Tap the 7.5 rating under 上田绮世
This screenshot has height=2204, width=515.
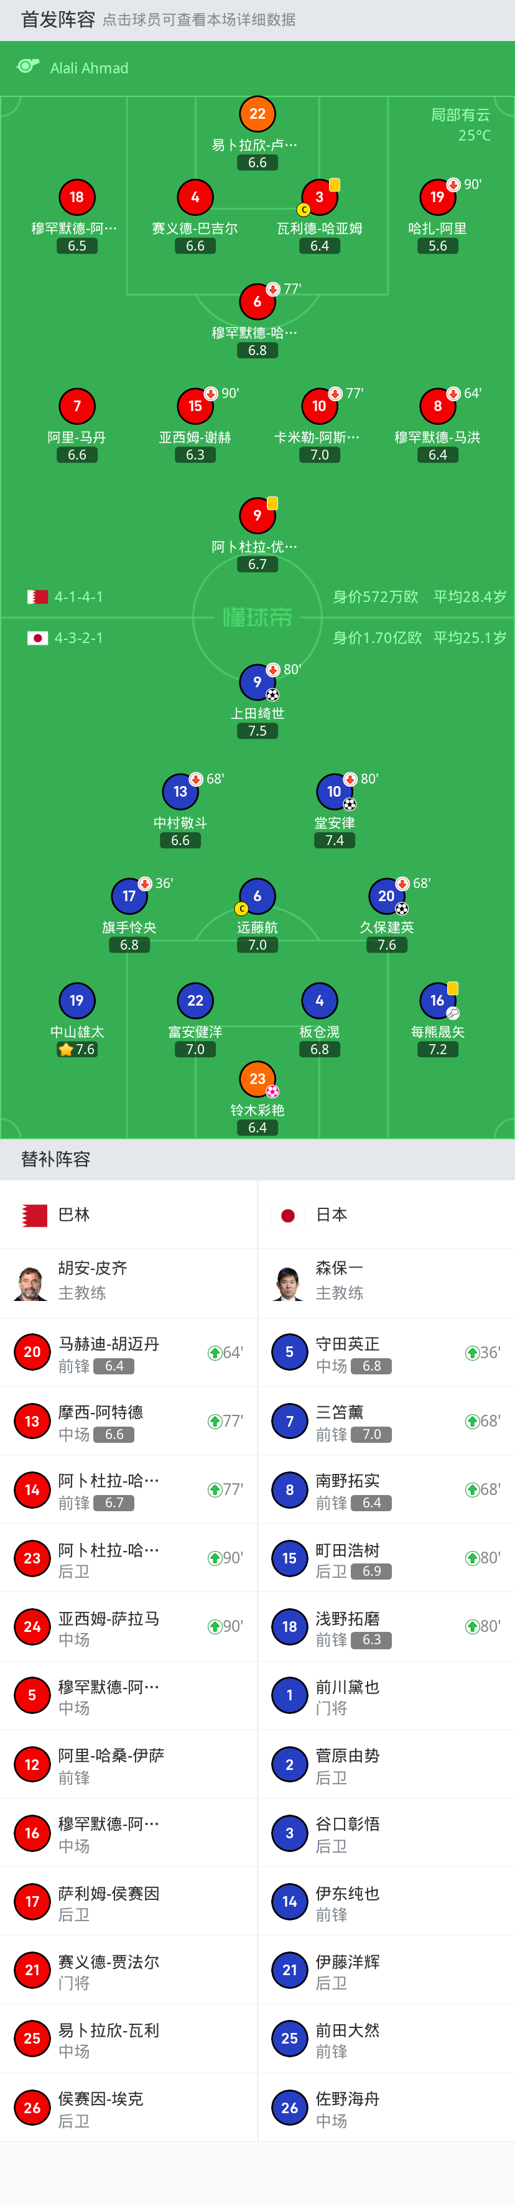pos(257,731)
